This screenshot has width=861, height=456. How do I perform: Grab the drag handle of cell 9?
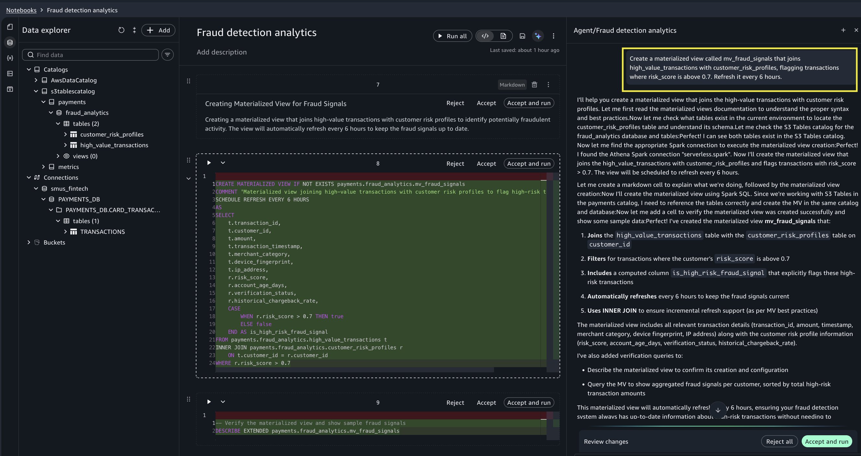(189, 399)
